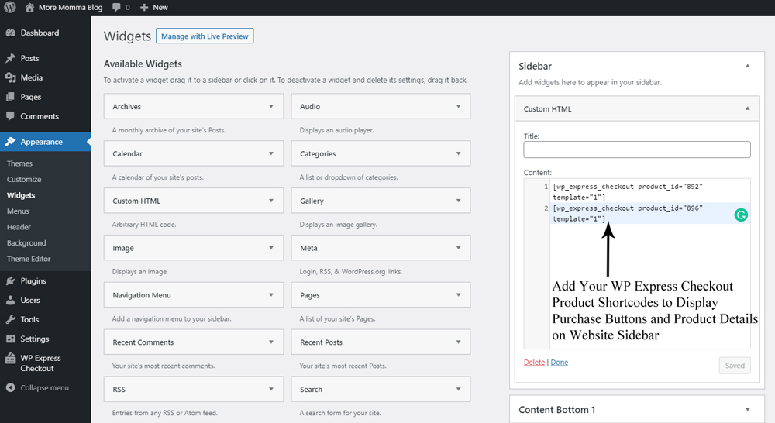Click the Tools wrench icon
This screenshot has height=423, width=775.
pyautogui.click(x=10, y=319)
